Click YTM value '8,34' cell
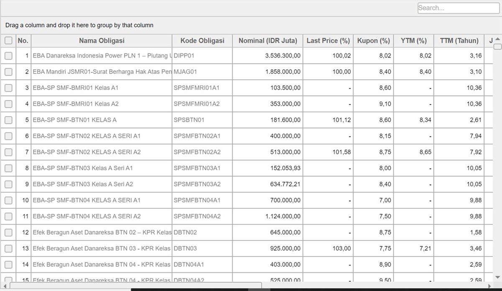Screen dimensions: 502x291 coord(414,120)
